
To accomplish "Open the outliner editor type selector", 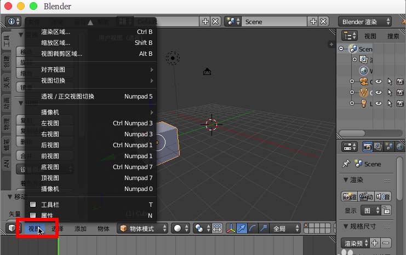I will [x=350, y=36].
